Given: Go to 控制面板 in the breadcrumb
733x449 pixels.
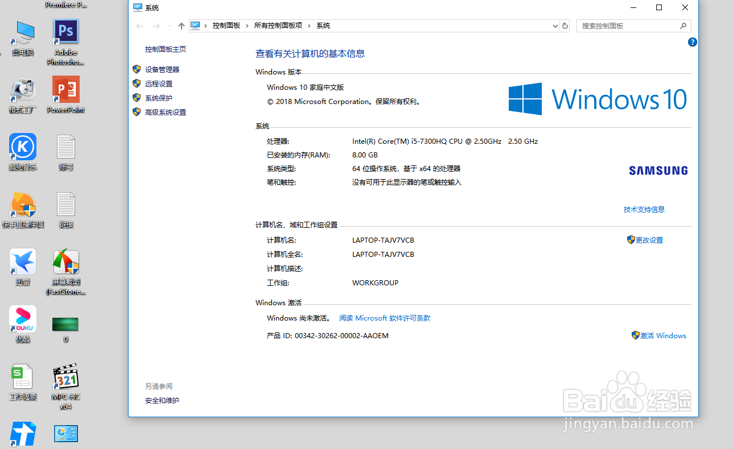Looking at the screenshot, I should click(x=227, y=26).
